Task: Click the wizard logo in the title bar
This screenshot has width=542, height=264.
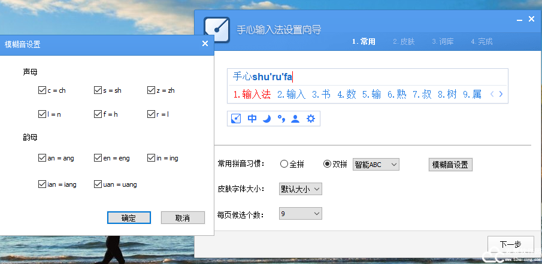Action: (217, 30)
